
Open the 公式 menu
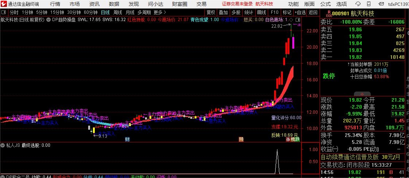click(325, 4)
